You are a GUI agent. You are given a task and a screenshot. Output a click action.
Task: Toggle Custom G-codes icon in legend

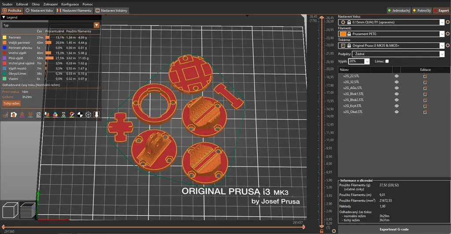coord(72,114)
